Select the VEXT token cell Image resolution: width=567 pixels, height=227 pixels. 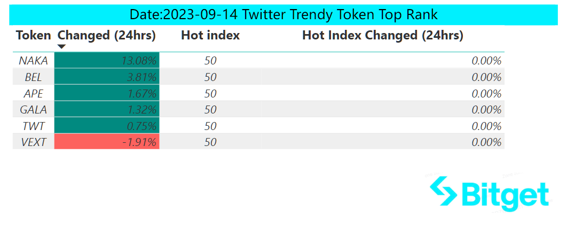pos(34,142)
